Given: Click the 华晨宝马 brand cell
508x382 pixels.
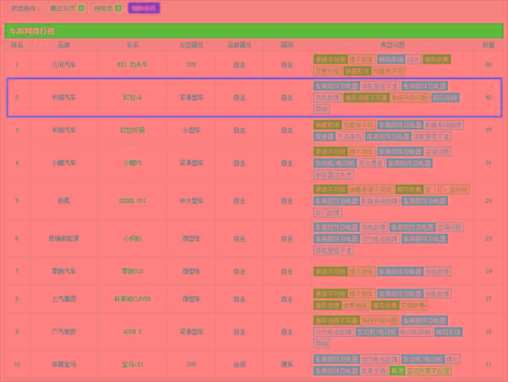Looking at the screenshot, I should coord(64,364).
